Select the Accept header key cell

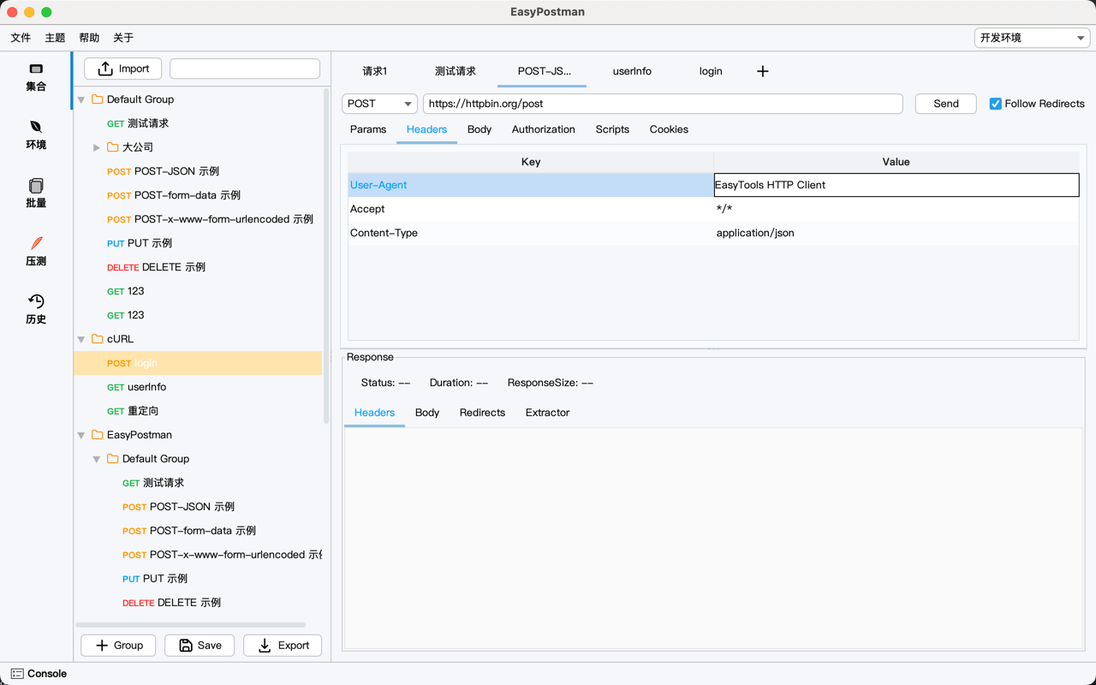coord(531,209)
